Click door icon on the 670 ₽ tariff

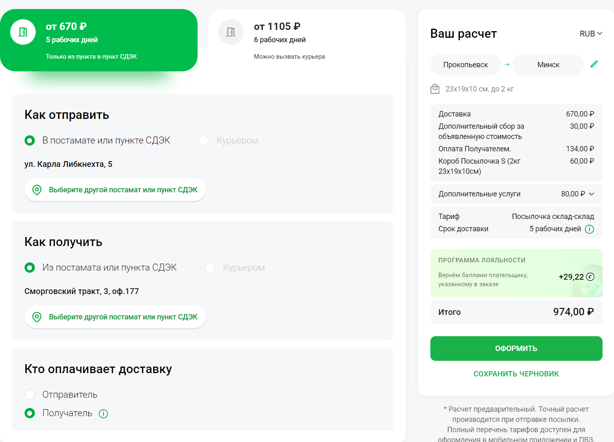23,32
